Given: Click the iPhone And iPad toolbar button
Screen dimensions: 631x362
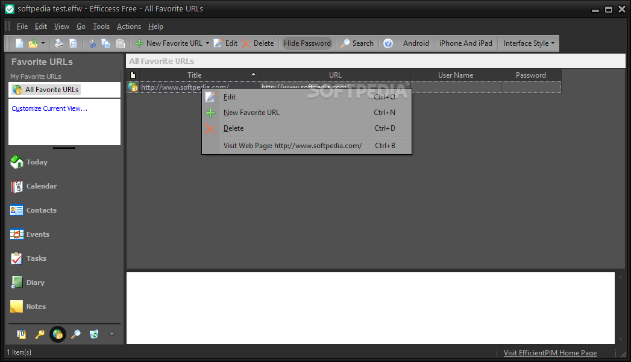Looking at the screenshot, I should click(x=466, y=43).
